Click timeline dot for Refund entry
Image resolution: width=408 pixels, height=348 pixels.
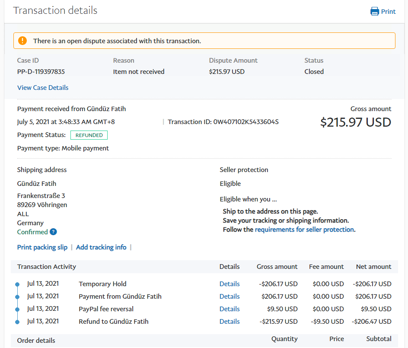(x=17, y=322)
